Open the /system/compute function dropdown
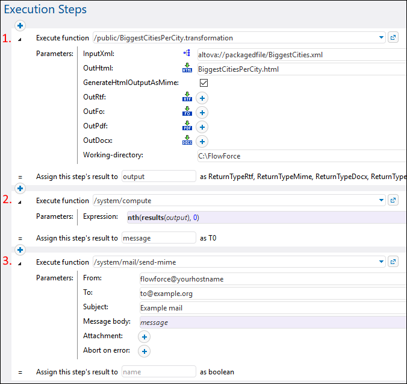Viewport: 407px width, 384px height. (x=382, y=201)
